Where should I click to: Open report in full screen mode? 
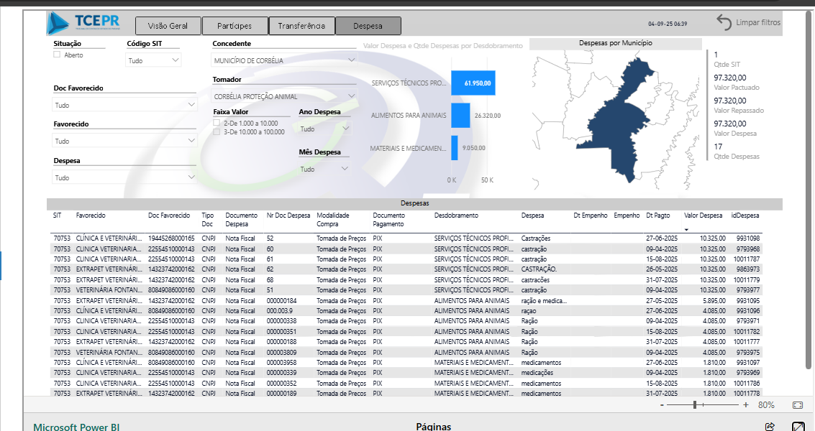[798, 427]
